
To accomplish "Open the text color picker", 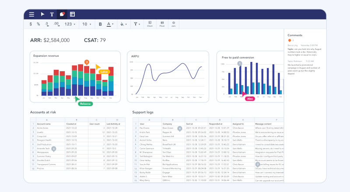I will point(110,24).
